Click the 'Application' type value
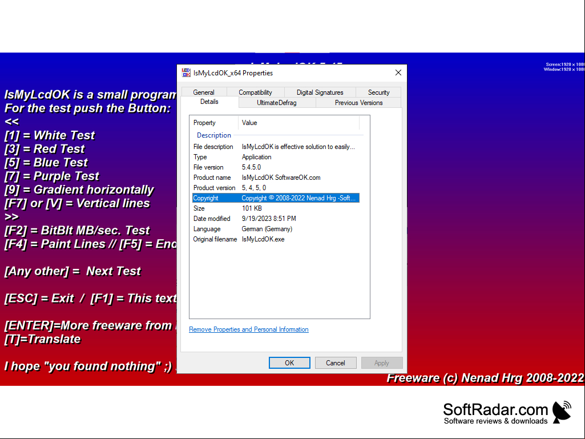Image resolution: width=585 pixels, height=439 pixels. [256, 157]
